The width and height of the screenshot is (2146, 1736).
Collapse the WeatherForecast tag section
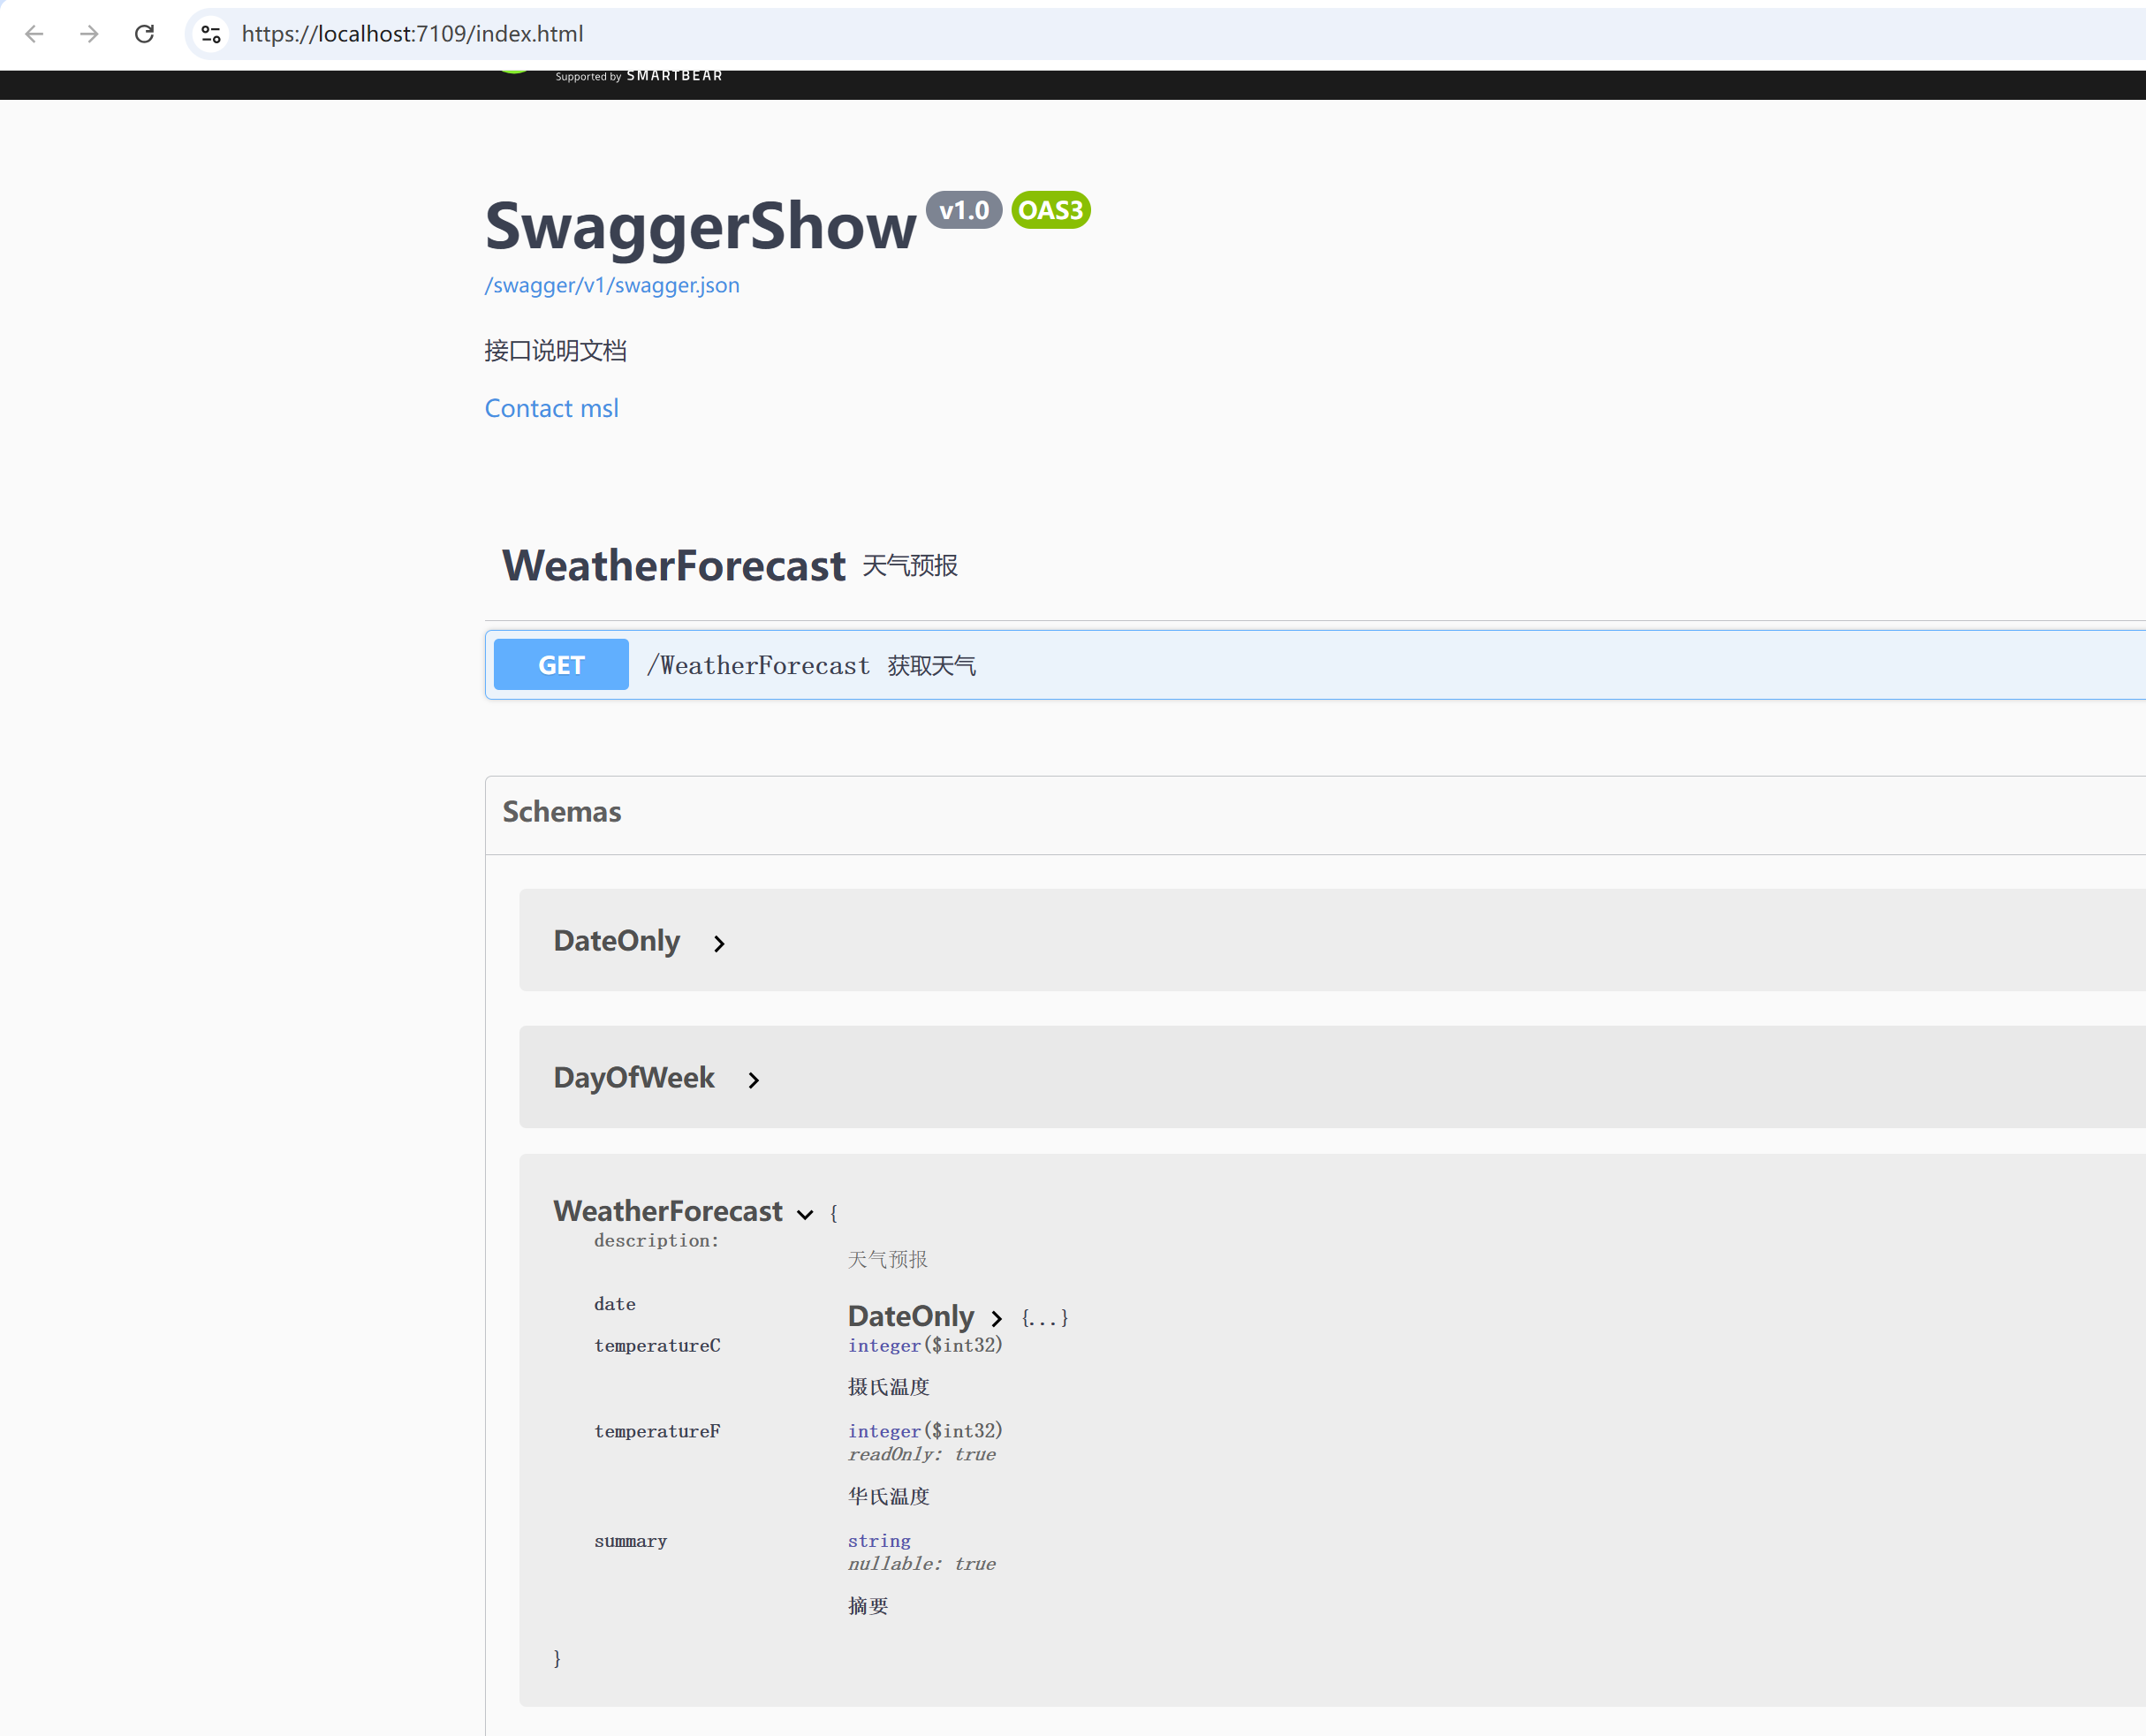coord(674,566)
